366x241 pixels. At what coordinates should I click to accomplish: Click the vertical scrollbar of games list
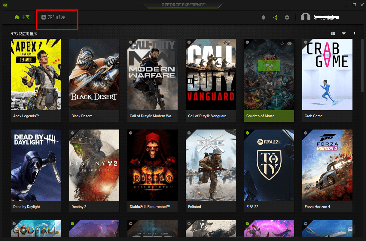362,66
